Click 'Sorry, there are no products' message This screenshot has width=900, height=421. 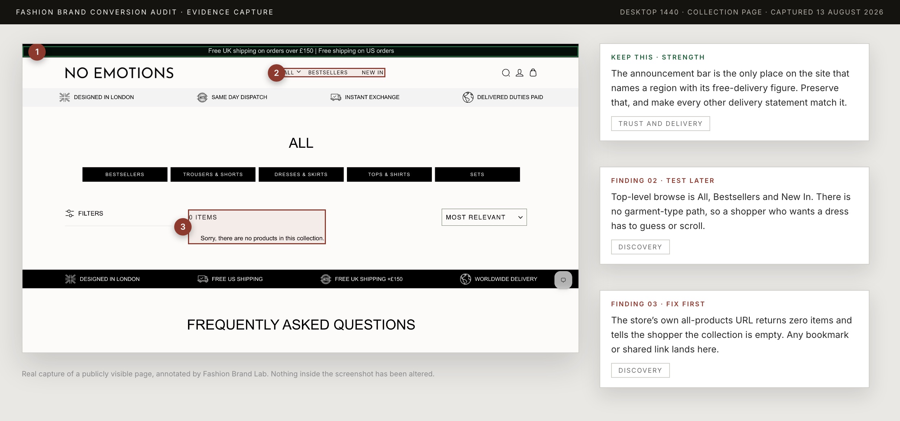[x=262, y=238]
